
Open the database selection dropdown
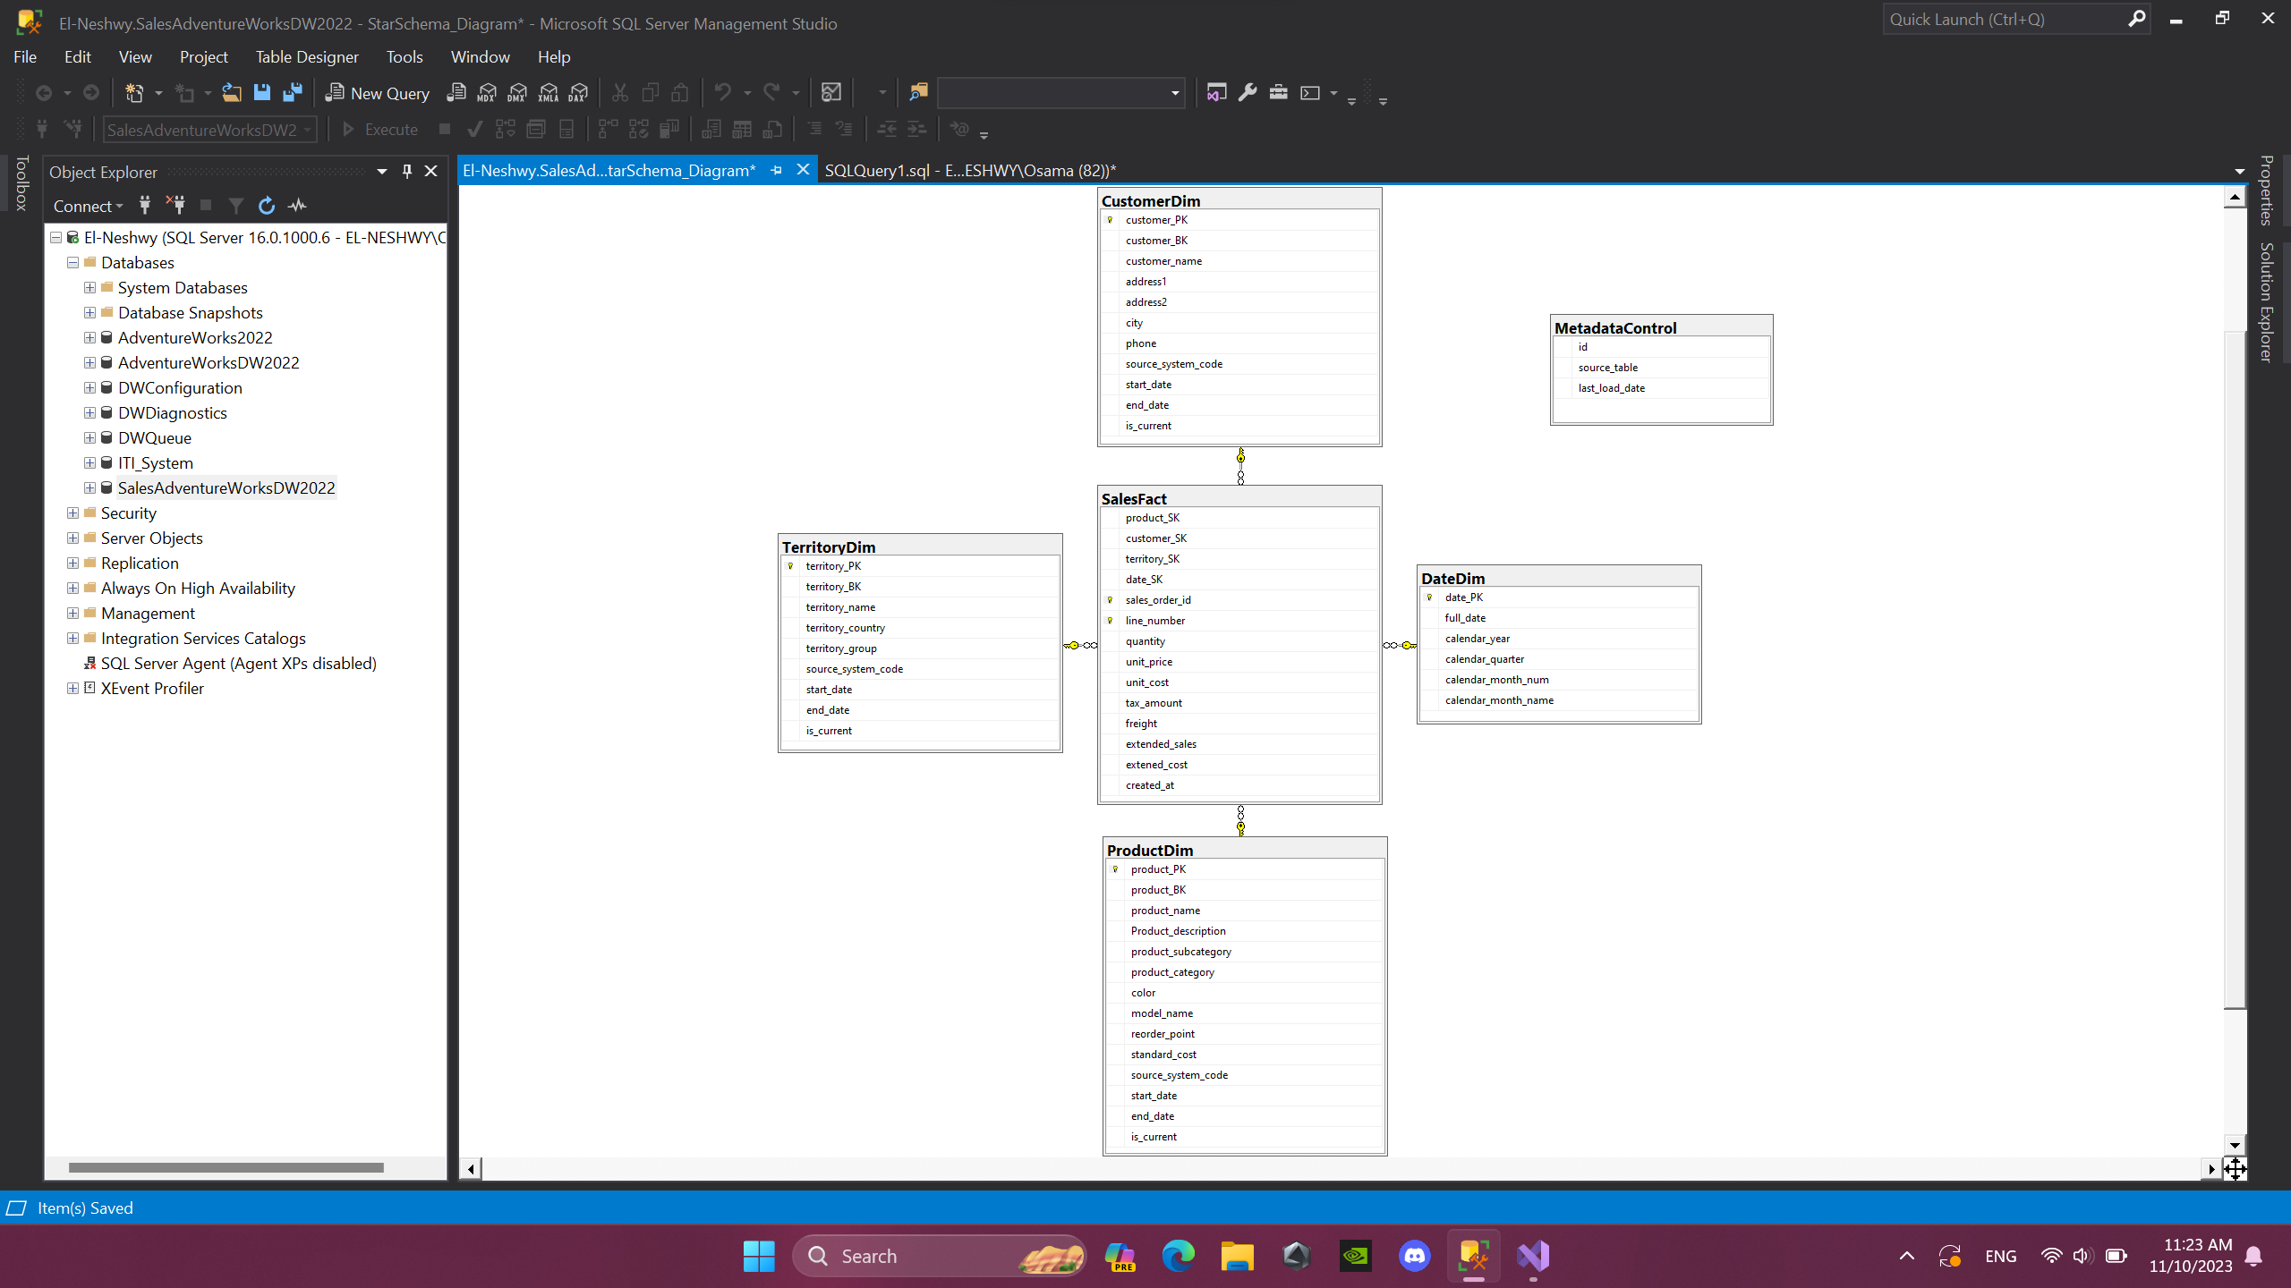point(308,129)
